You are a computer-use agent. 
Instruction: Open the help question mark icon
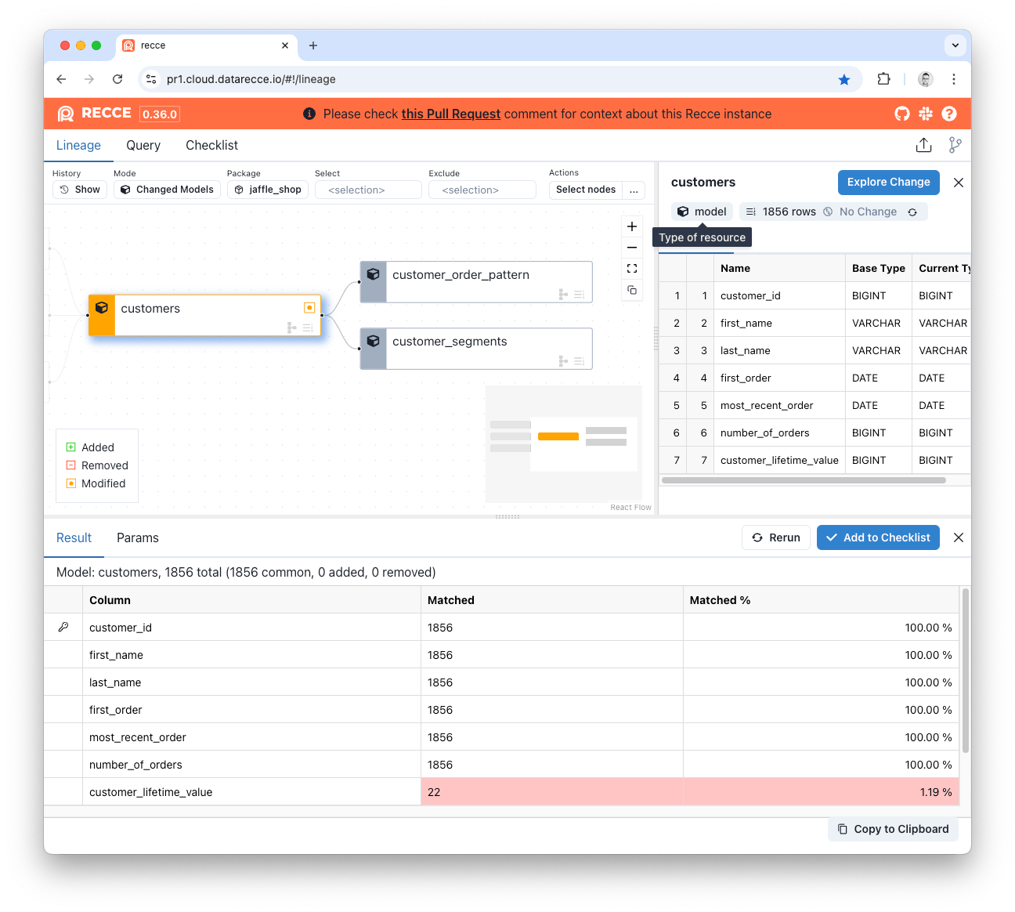[949, 114]
